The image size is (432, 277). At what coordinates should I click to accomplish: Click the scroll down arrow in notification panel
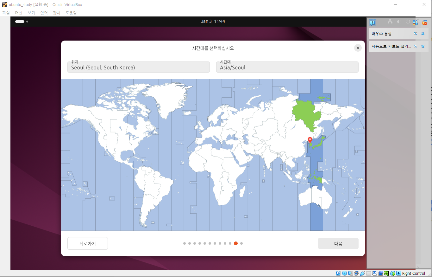point(418,267)
